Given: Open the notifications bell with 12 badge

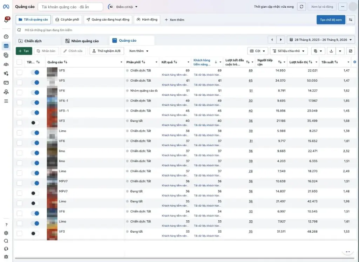Looking at the screenshot, I should [6, 20].
